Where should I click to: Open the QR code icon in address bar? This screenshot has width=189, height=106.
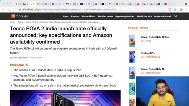[170, 9]
